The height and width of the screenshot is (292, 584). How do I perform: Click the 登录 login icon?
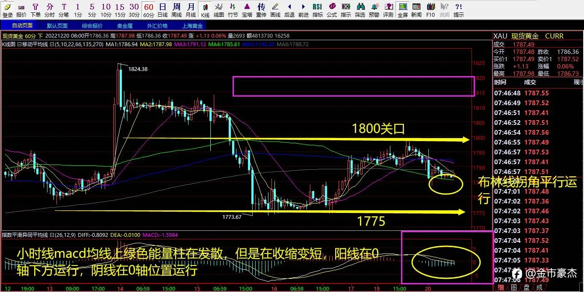click(x=7, y=10)
